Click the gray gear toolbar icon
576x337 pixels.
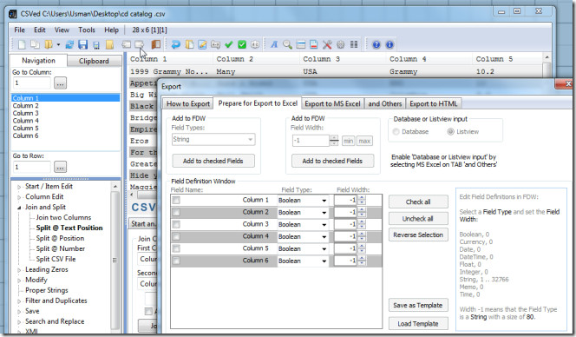click(x=341, y=44)
